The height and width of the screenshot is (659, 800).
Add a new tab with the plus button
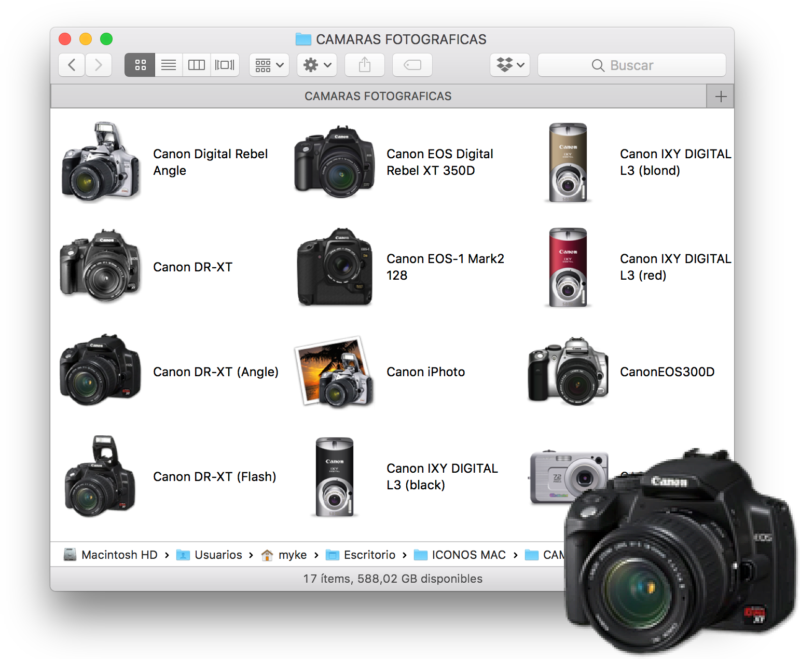point(721,96)
